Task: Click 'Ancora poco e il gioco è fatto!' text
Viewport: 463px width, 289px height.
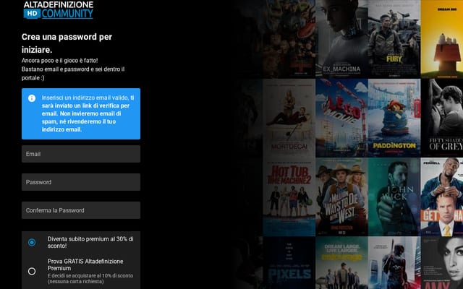Action: [59, 61]
